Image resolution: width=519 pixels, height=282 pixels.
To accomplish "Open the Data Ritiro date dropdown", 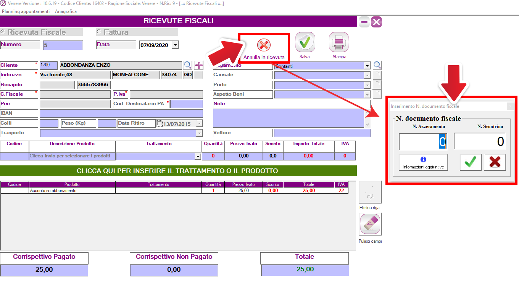I will coord(199,123).
